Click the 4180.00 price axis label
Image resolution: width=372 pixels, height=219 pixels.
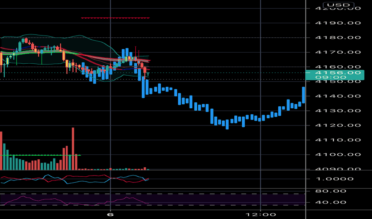338,38
